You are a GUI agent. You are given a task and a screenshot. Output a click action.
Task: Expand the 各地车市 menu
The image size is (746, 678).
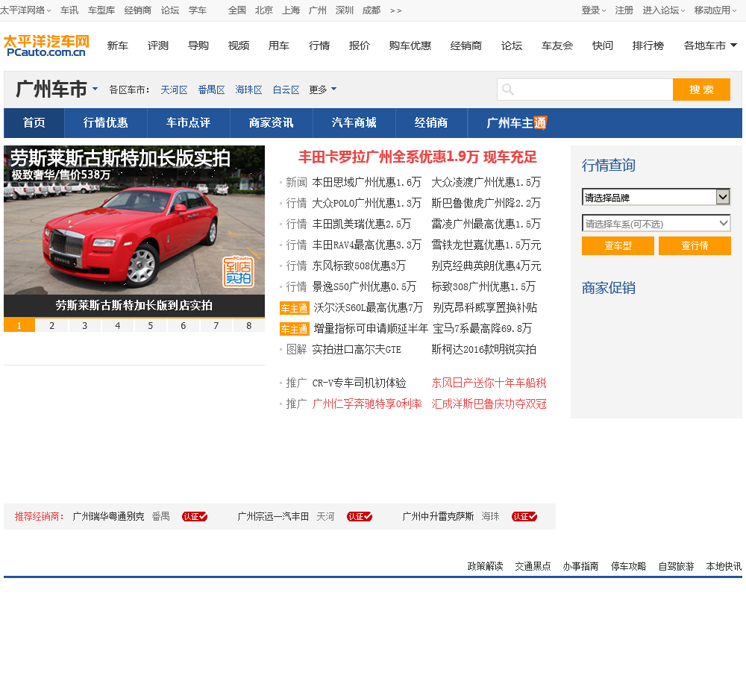point(710,45)
